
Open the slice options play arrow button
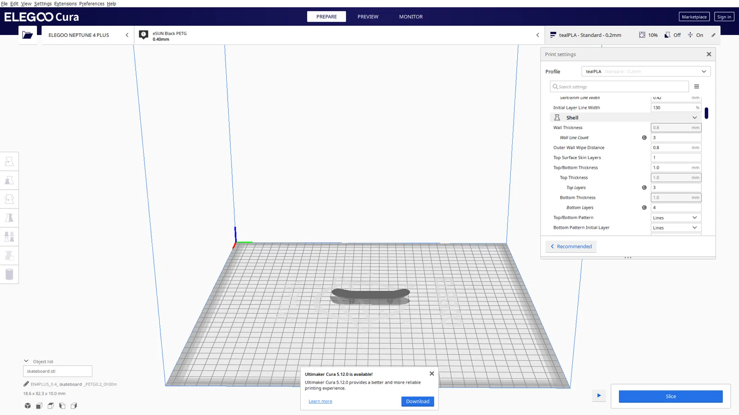[x=599, y=396]
